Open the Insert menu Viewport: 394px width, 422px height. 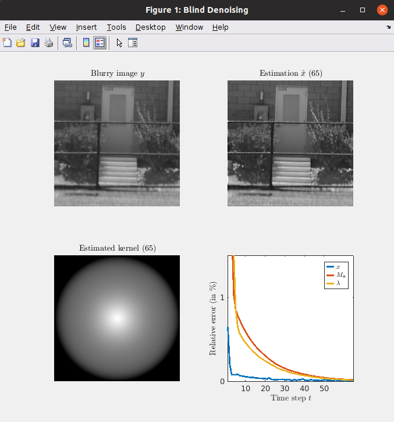pyautogui.click(x=86, y=27)
